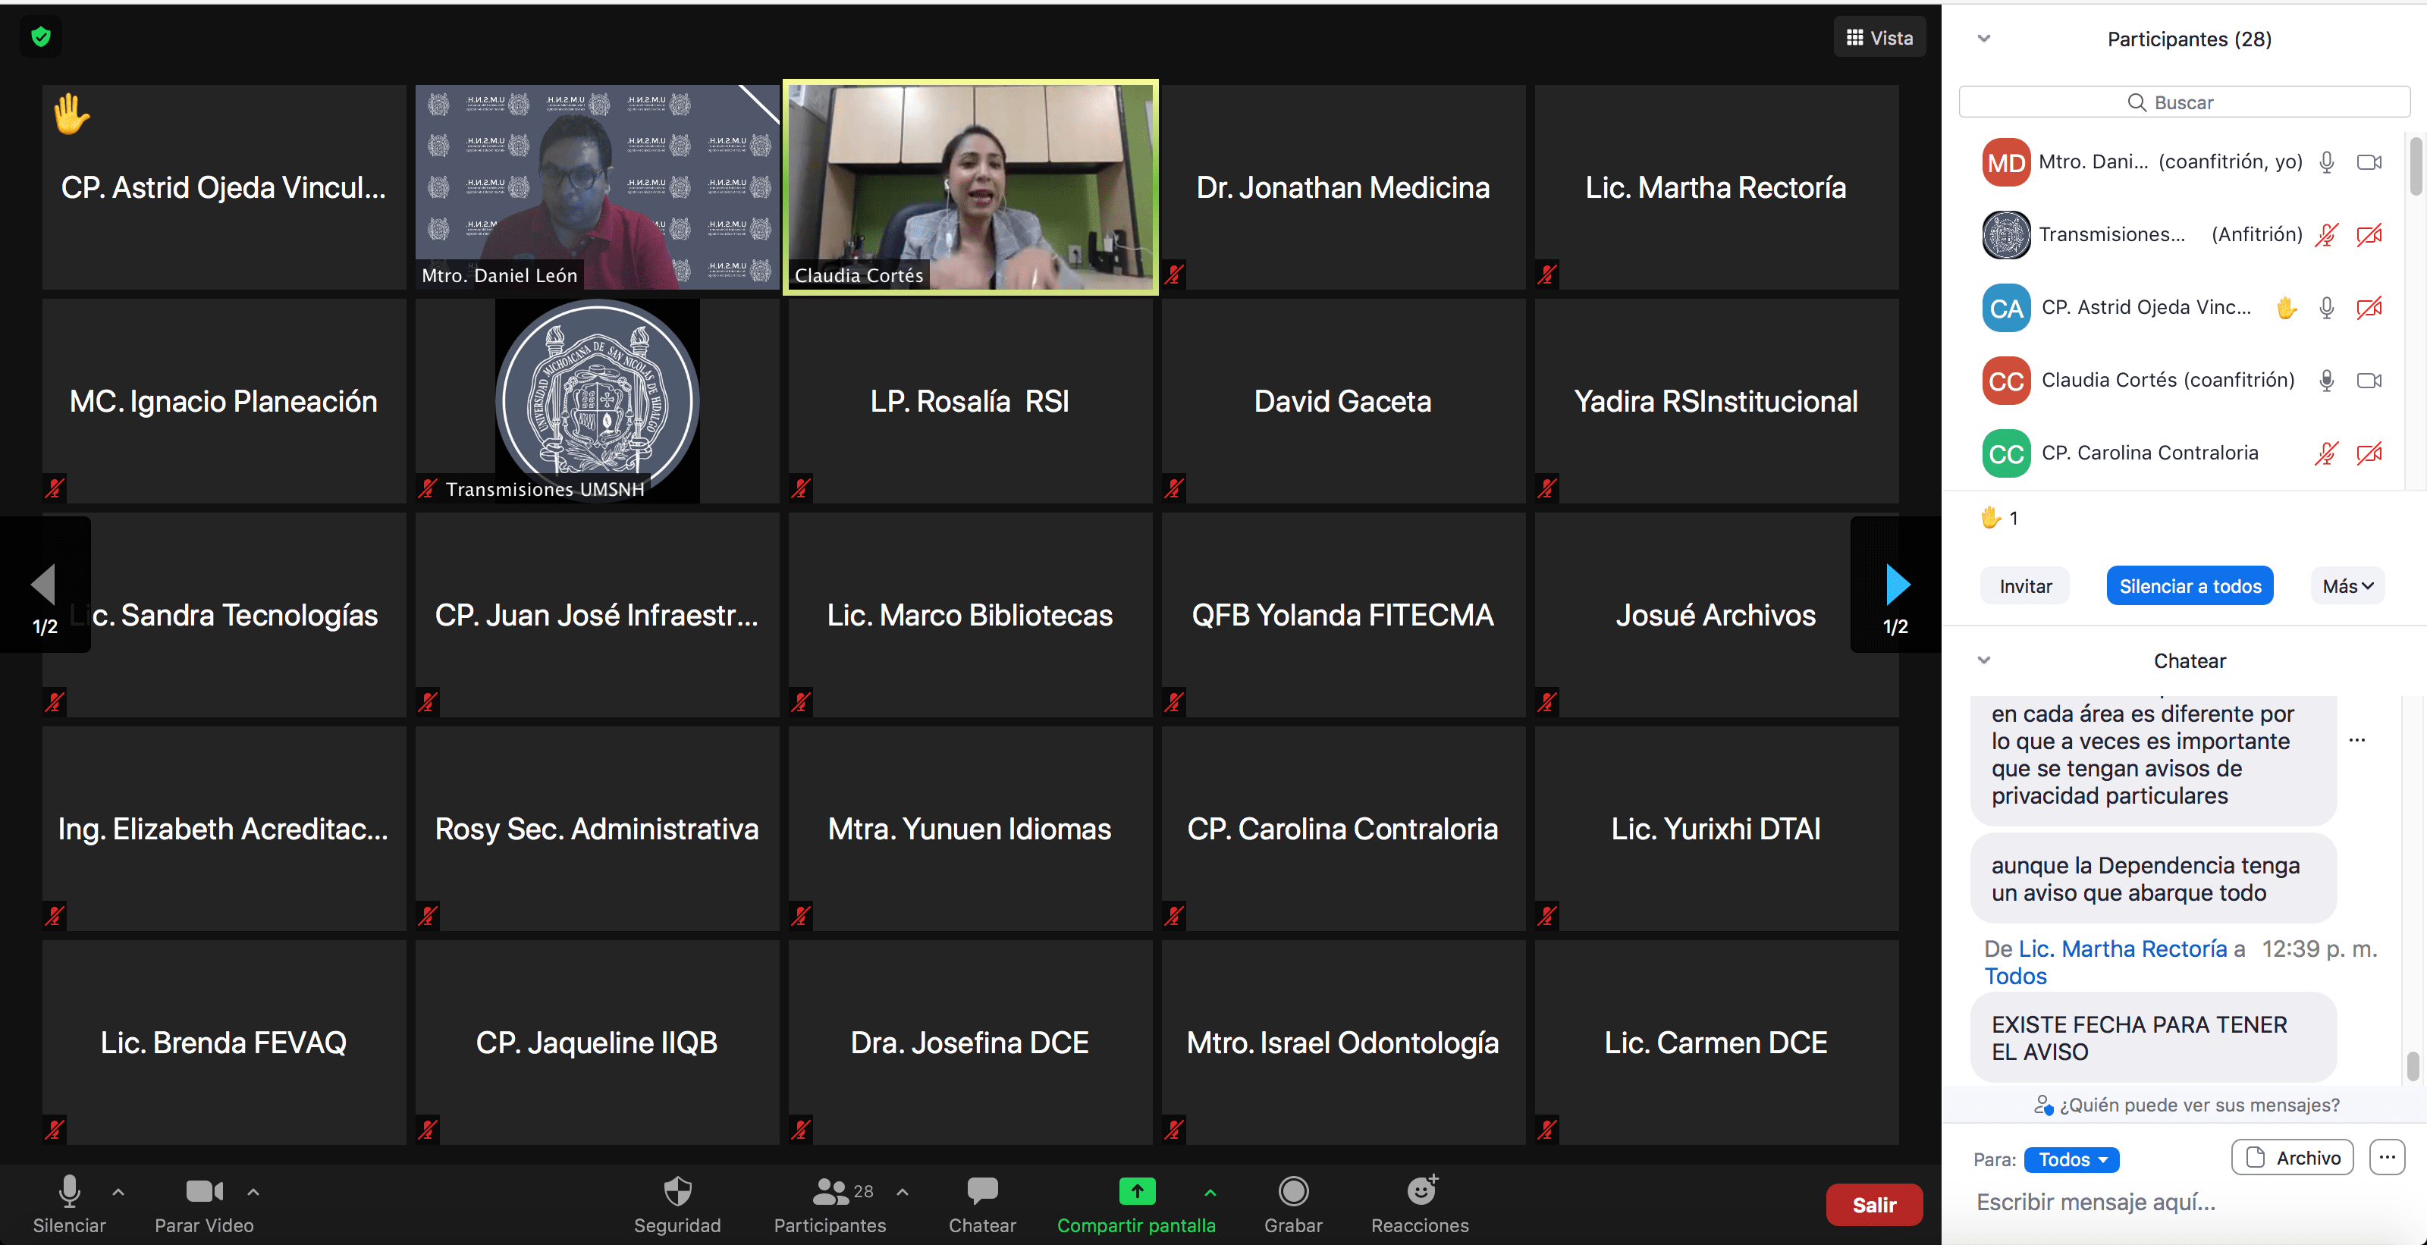
Task: Open ¿Quién puede ver sus mensajes? info
Action: (2186, 1105)
